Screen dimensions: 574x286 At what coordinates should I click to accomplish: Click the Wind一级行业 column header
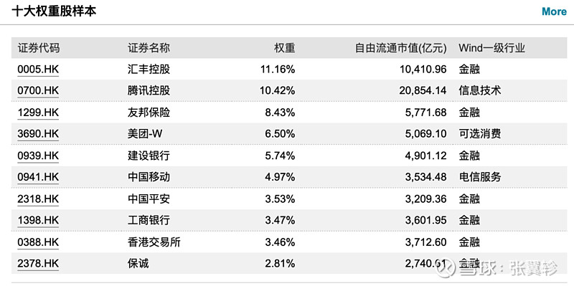(x=491, y=48)
